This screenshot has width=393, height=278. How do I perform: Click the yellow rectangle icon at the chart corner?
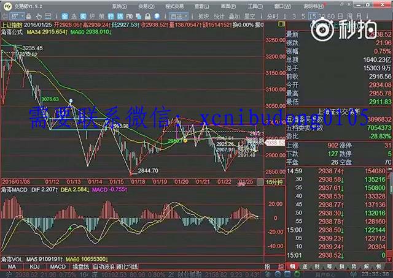[282, 24]
